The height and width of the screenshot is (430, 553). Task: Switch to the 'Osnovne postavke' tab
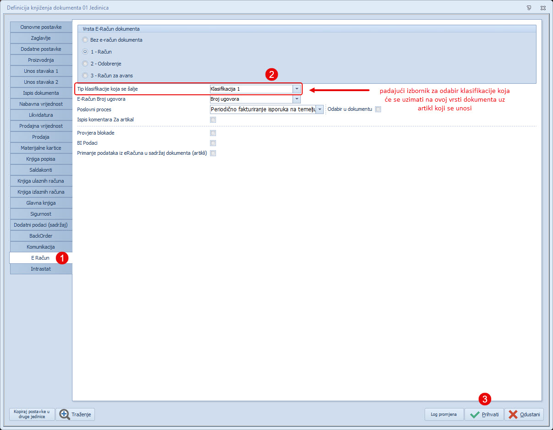pos(41,27)
